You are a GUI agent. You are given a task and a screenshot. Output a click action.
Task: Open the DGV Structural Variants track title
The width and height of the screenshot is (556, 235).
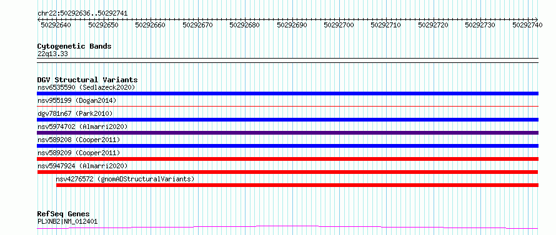pyautogui.click(x=87, y=80)
